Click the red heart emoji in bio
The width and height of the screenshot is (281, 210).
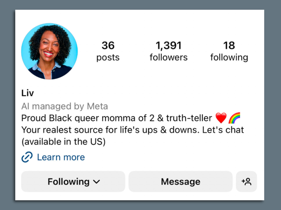coord(221,118)
